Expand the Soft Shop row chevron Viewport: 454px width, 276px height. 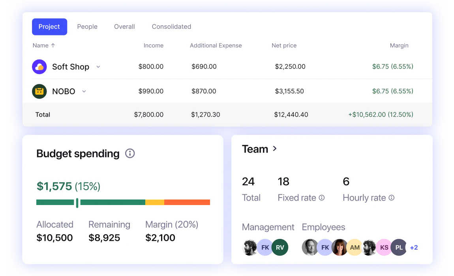[x=98, y=67]
